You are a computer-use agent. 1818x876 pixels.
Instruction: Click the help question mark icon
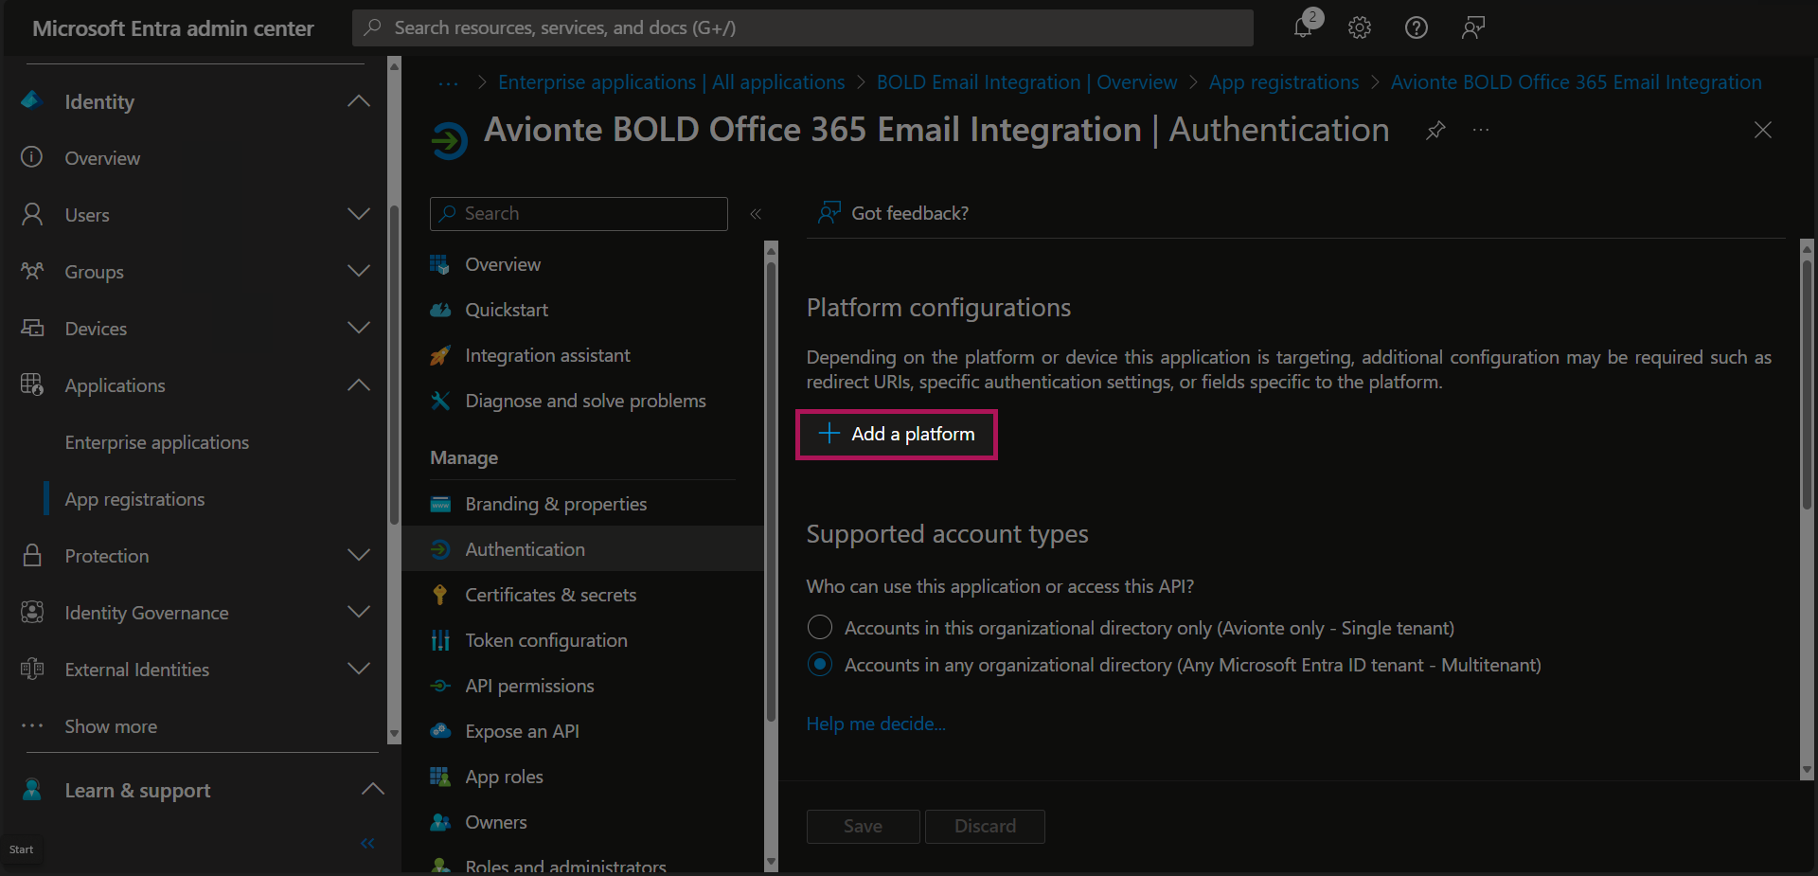[1416, 27]
